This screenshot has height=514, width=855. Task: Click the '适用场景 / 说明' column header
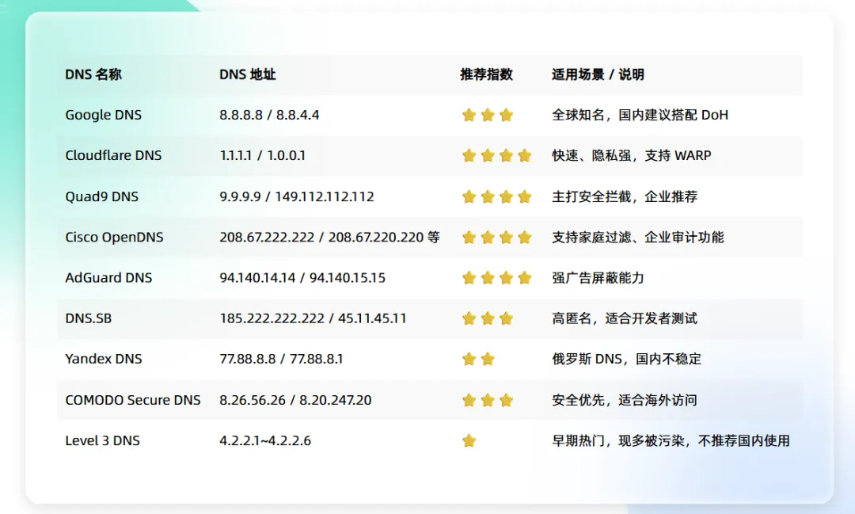(598, 74)
